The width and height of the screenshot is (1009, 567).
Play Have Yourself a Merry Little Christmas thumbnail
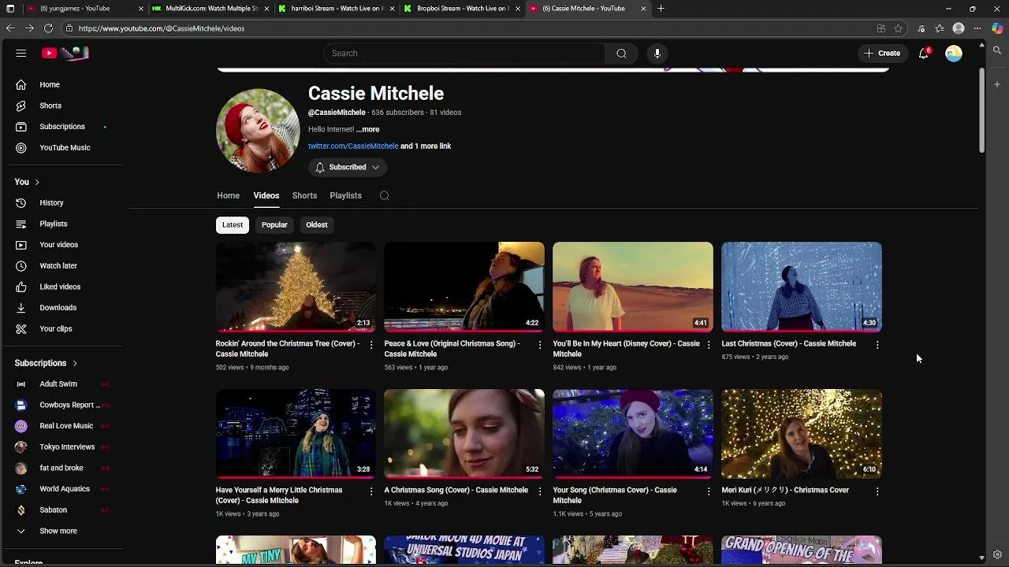point(296,433)
